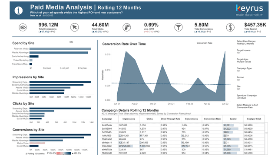Click the Site legend label above spend chart
The width and height of the screenshot is (278, 157).
point(71,42)
